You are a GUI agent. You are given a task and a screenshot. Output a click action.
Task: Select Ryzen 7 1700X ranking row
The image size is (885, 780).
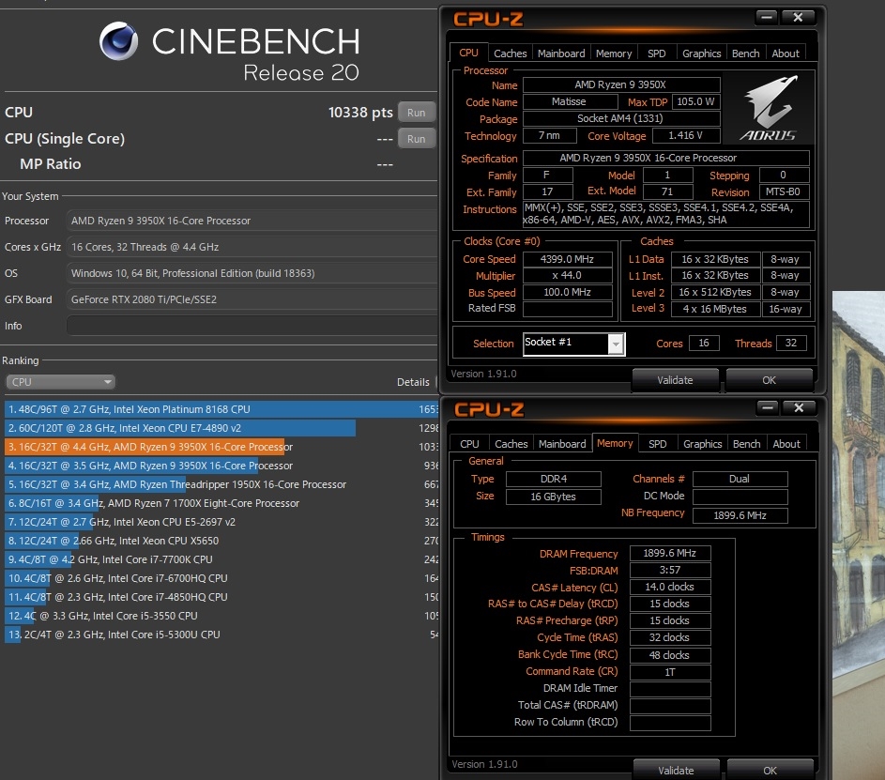(x=221, y=503)
